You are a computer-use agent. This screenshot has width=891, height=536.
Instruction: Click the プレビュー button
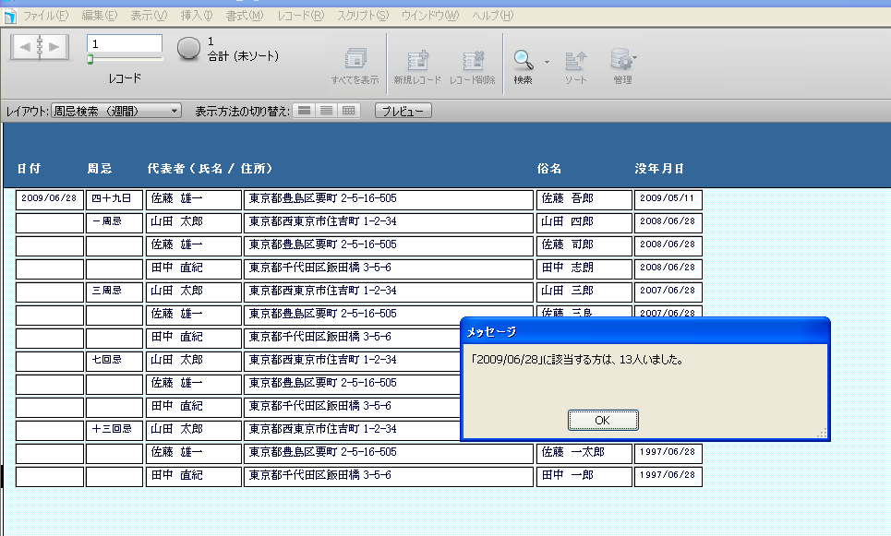click(403, 111)
